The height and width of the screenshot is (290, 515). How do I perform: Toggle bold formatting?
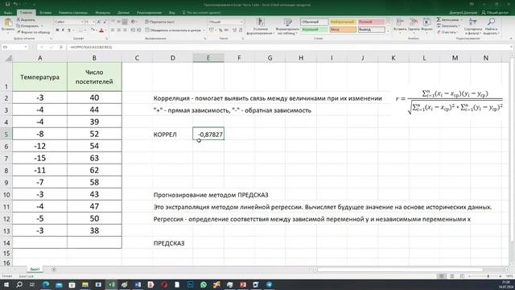pos(57,30)
